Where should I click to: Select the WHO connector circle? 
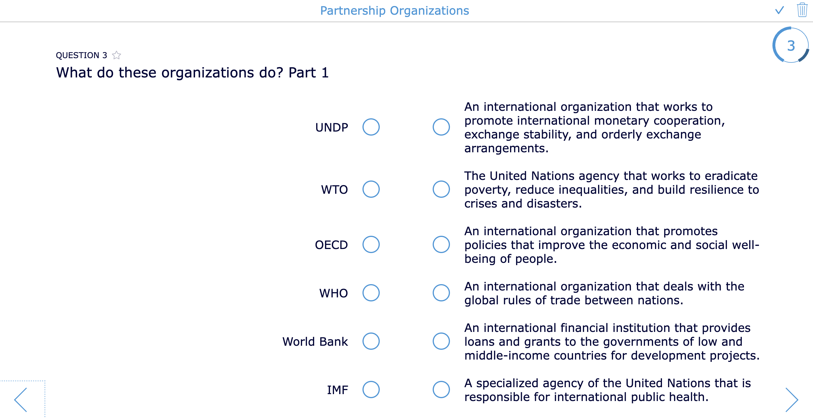coord(372,293)
